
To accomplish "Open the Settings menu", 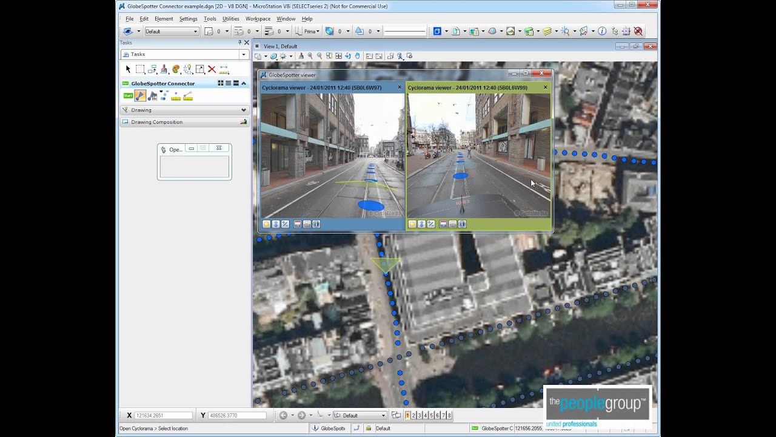I will (x=188, y=19).
